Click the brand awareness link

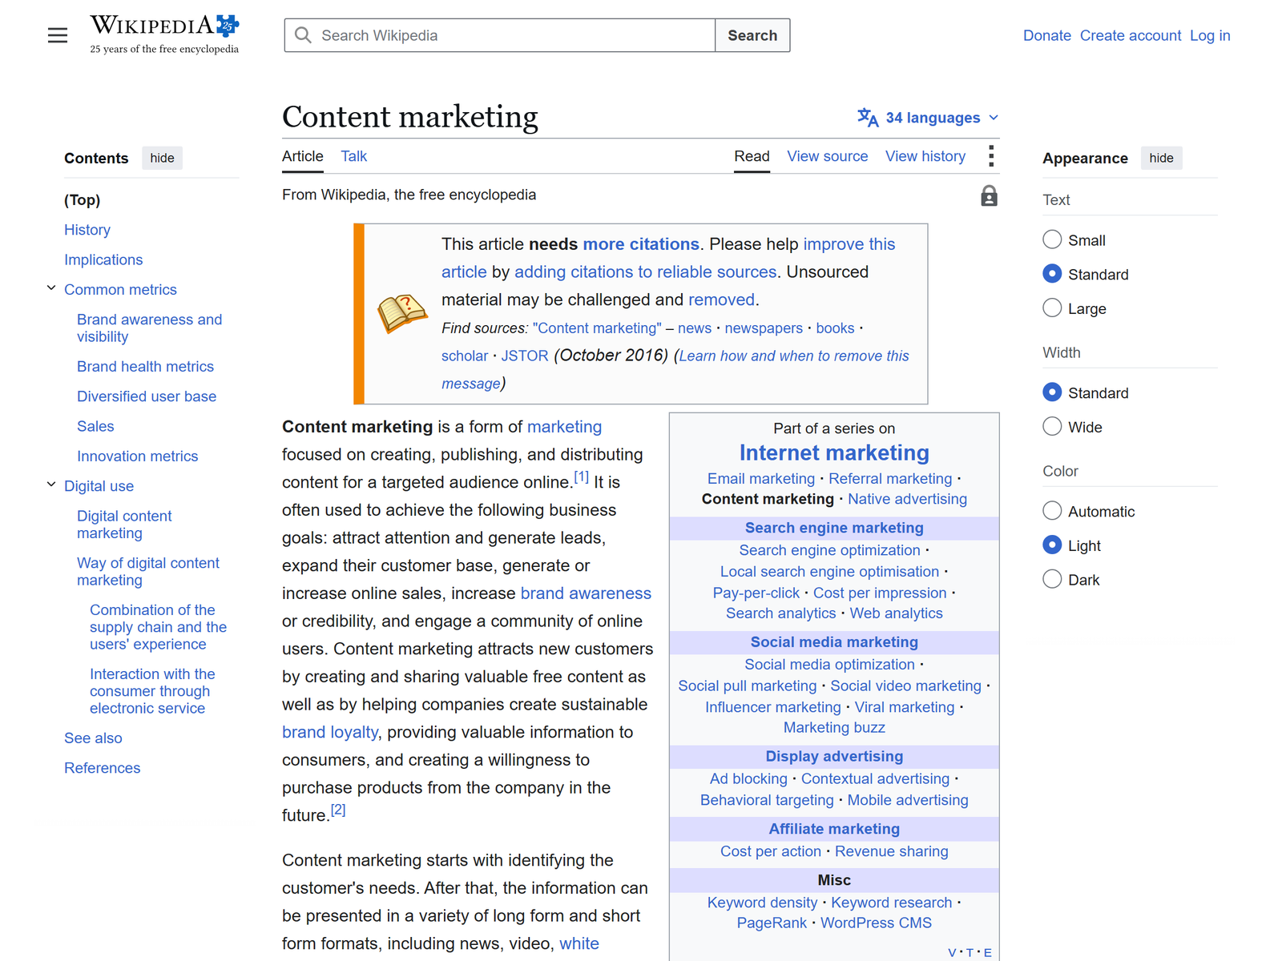tap(586, 593)
